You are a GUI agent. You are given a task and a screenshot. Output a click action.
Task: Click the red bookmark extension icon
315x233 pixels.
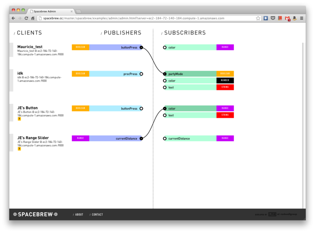[x=280, y=19]
